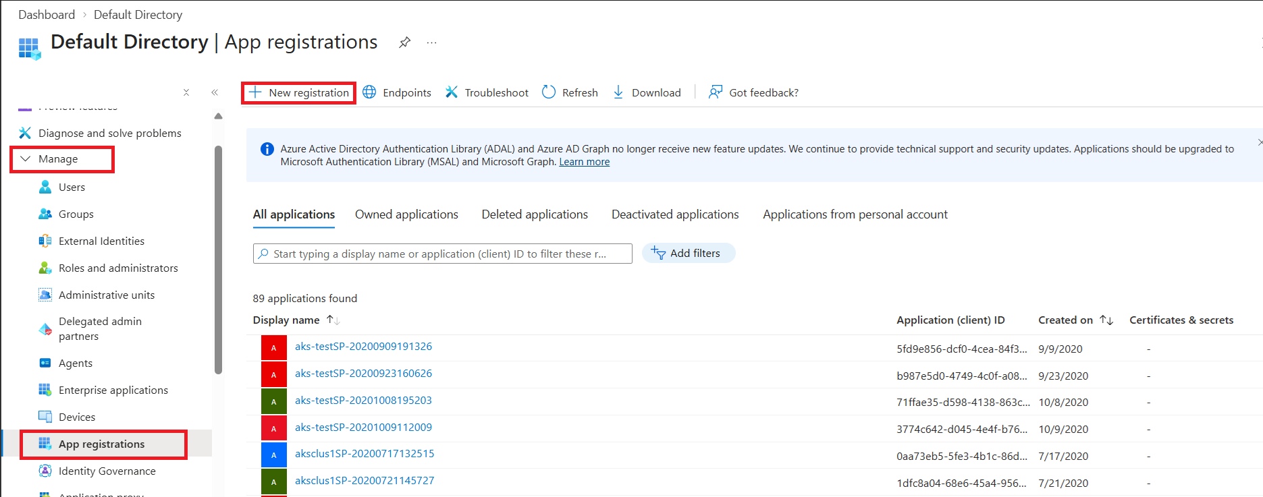Open aks-testSP-20200923160626 application
The height and width of the screenshot is (497, 1263).
pos(363,373)
